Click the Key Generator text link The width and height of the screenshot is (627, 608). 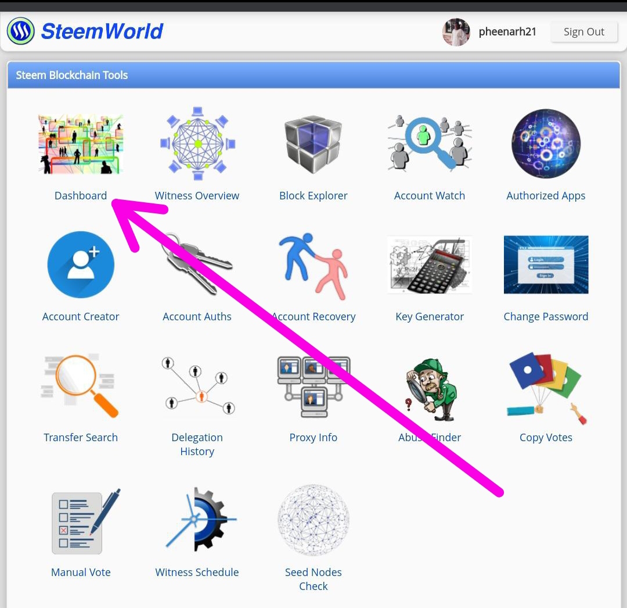(x=430, y=317)
